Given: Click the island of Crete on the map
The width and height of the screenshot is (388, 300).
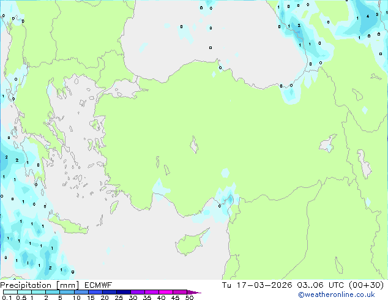Looking at the screenshot, I should pyautogui.click(x=68, y=225).
